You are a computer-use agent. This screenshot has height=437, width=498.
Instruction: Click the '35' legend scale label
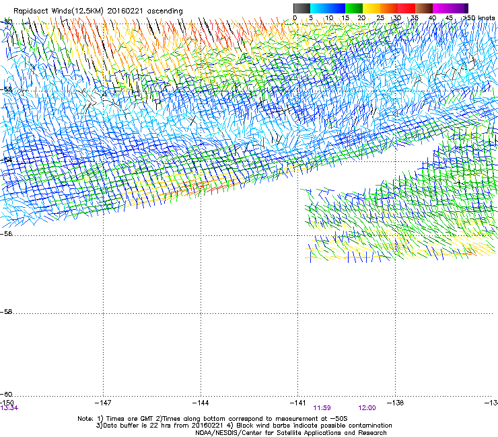(x=415, y=18)
